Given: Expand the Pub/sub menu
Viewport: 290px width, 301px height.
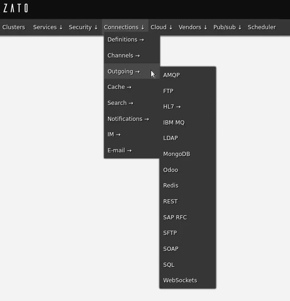Looking at the screenshot, I should coord(227,27).
